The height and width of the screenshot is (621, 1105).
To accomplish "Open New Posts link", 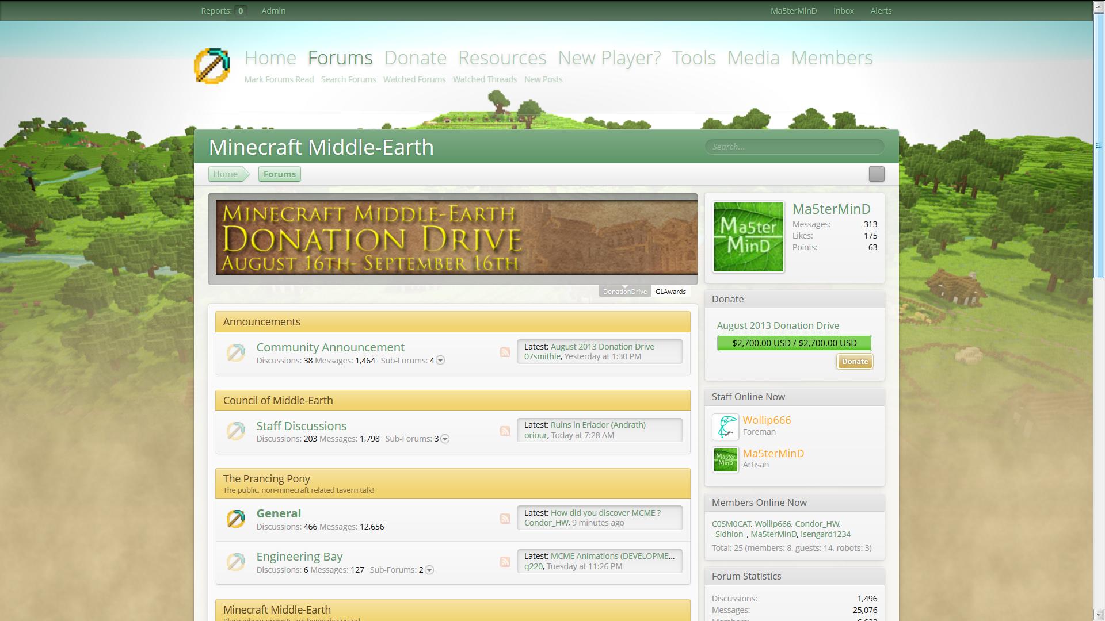I will click(543, 79).
